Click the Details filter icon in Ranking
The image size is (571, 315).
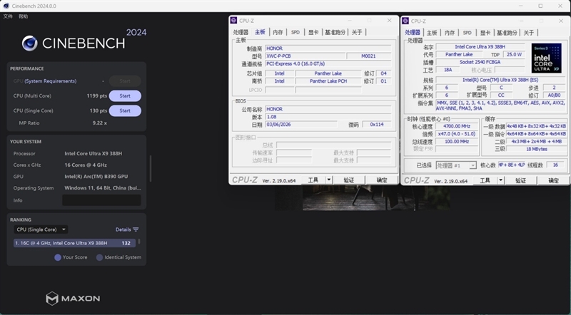click(x=136, y=229)
